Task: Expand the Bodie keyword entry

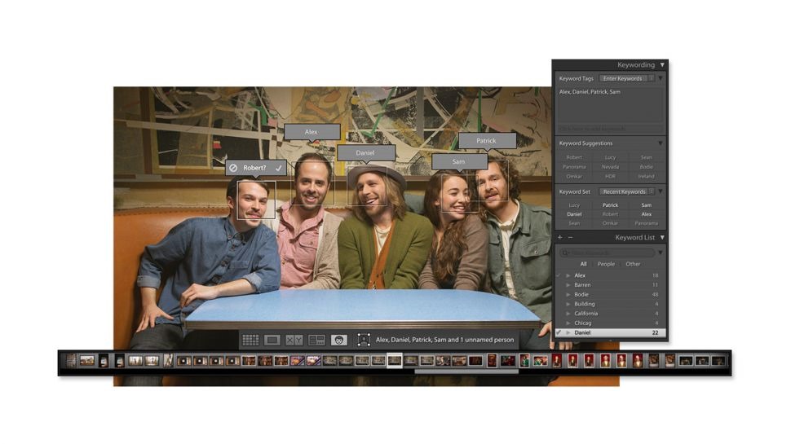Action: [x=568, y=294]
